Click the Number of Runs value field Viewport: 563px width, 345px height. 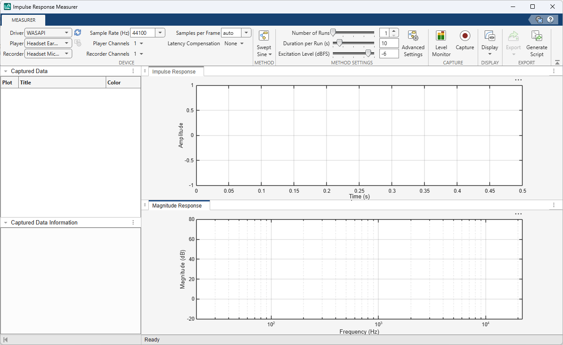click(x=385, y=33)
